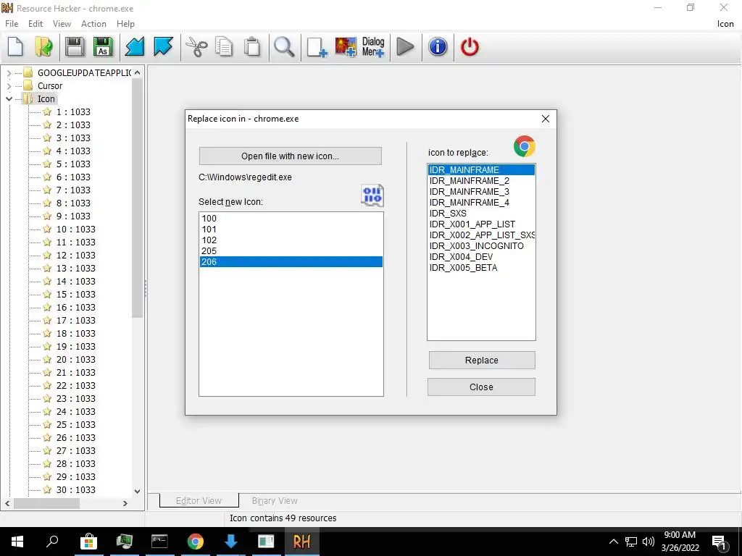The image size is (742, 556).
Task: Open the Edit menu
Action: point(36,24)
